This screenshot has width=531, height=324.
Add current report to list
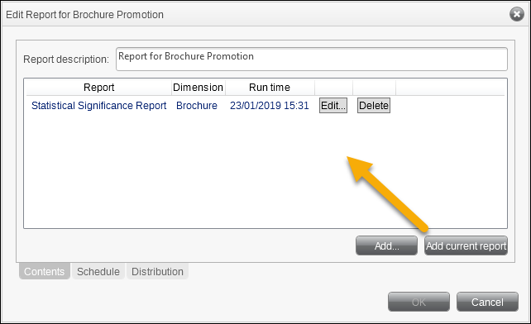pos(466,245)
